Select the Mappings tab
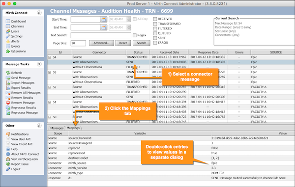Screen dimensions: 295x187 (x=73, y=128)
